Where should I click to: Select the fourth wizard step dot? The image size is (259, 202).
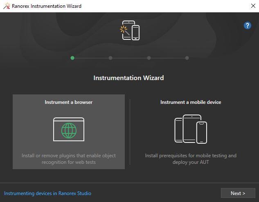point(187,58)
